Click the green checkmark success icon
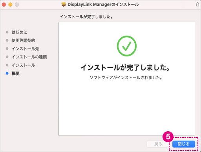 tap(126, 46)
